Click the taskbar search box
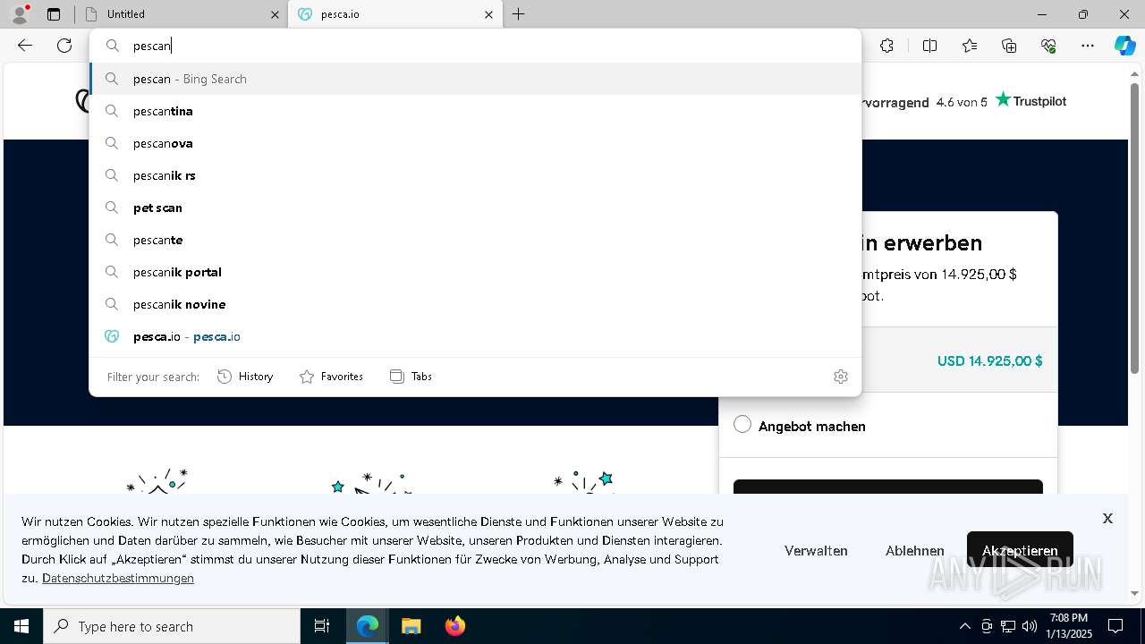This screenshot has width=1145, height=644. click(x=172, y=626)
